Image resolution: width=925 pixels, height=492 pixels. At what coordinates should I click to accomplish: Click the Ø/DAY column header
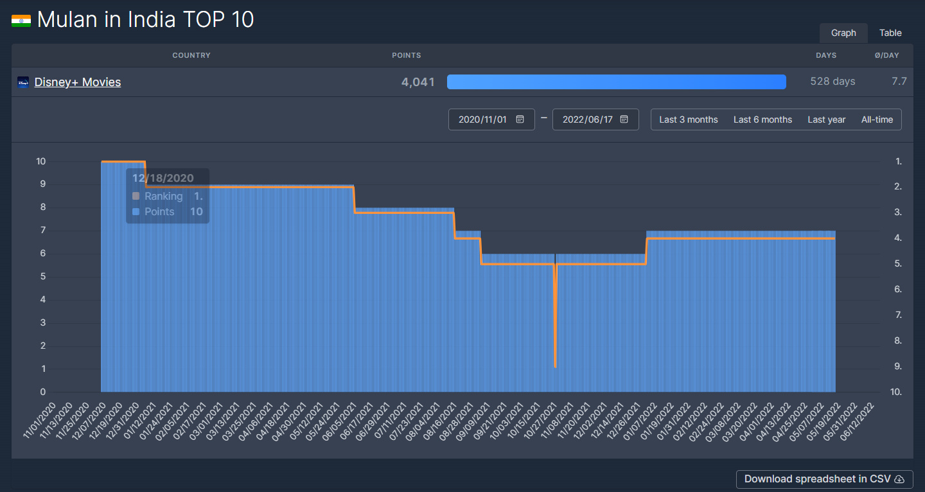pyautogui.click(x=887, y=55)
